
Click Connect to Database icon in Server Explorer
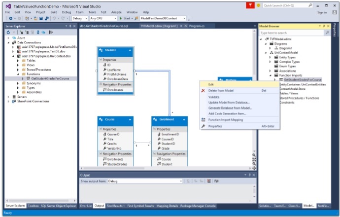[22, 33]
